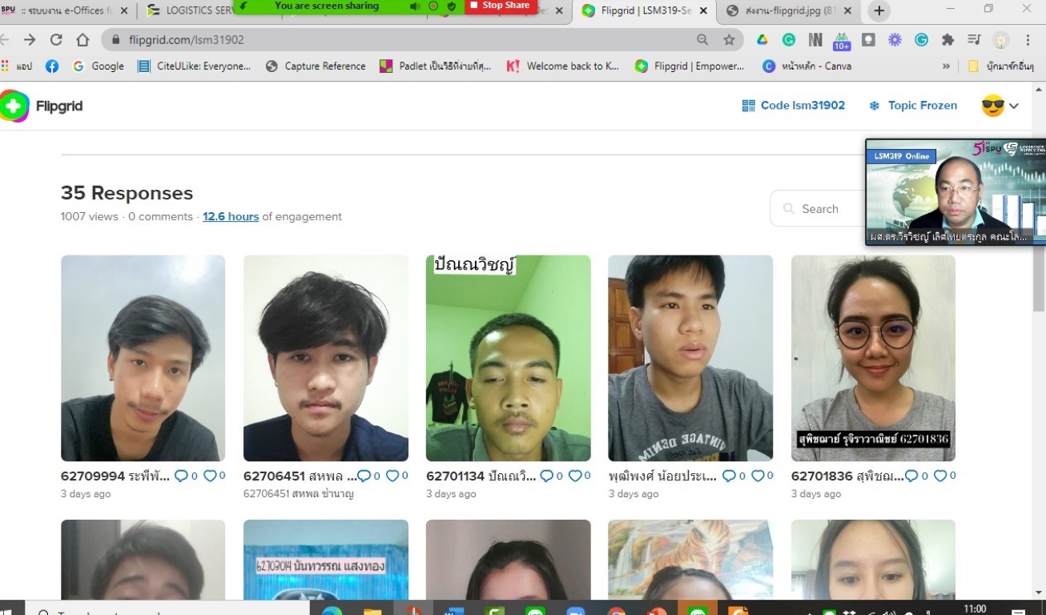1046x615 pixels.
Task: Click comment icon on 62709994 response
Action: (x=181, y=476)
